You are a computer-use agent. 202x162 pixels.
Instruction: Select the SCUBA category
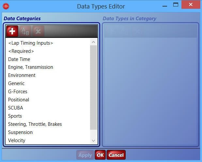point(48,108)
